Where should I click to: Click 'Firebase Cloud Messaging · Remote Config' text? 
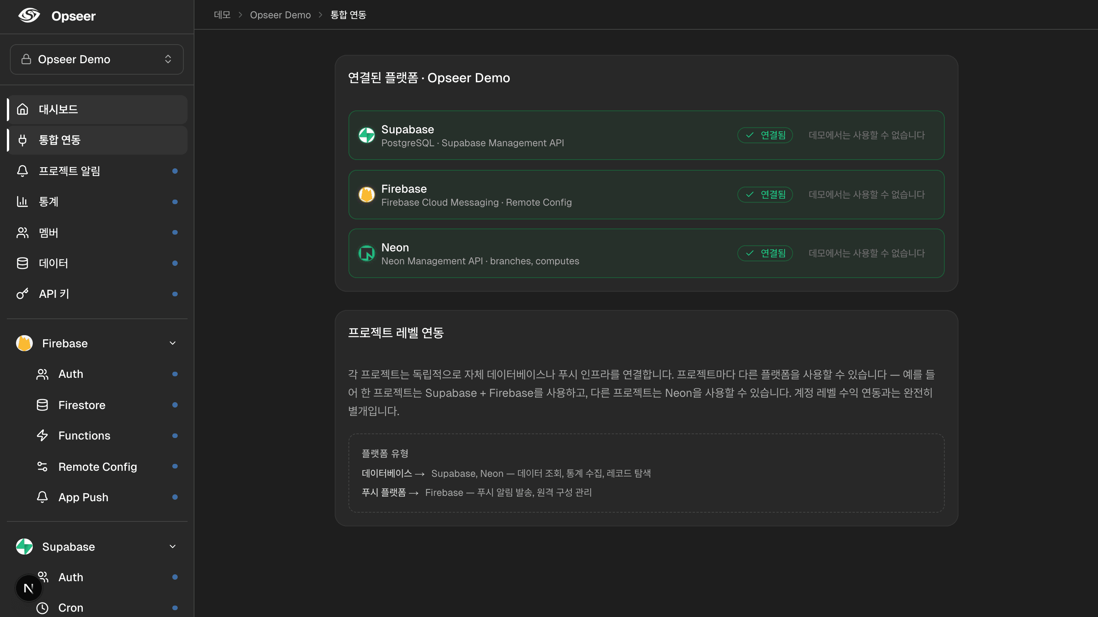(477, 202)
